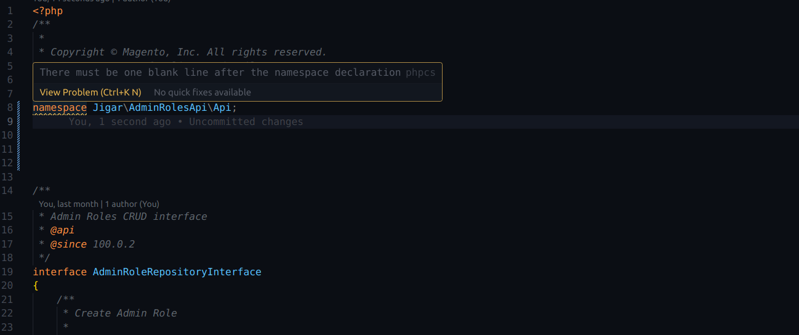Open the '1 author (You)' CodeLens above line 15

132,204
